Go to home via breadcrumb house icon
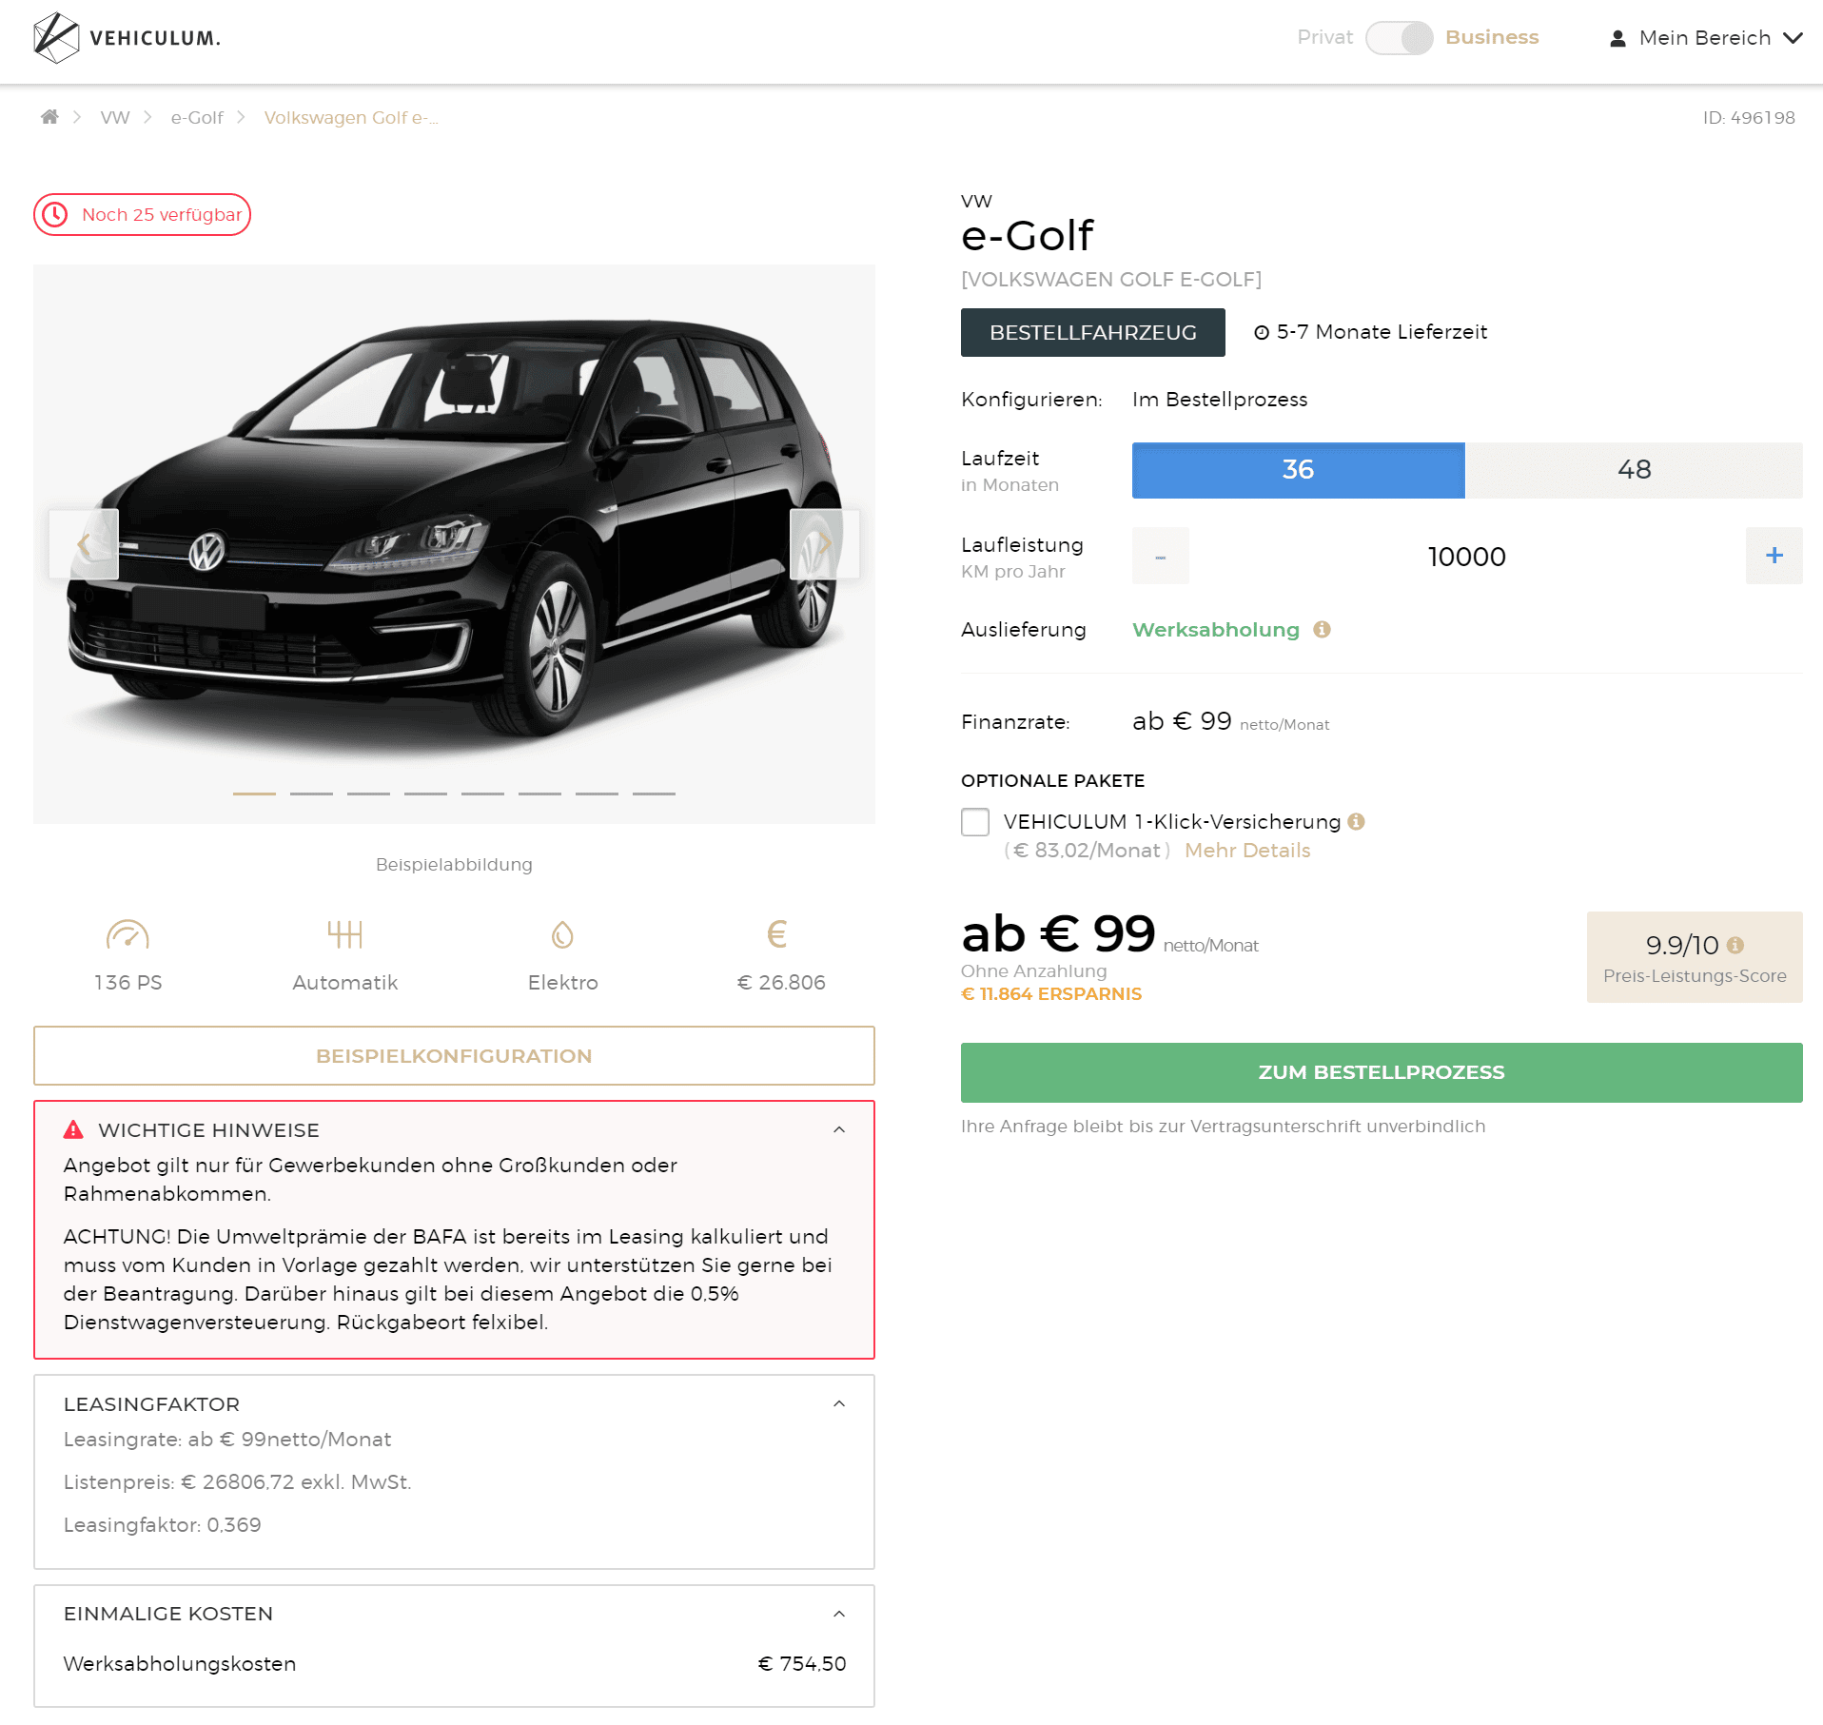This screenshot has width=1823, height=1725. pyautogui.click(x=49, y=117)
